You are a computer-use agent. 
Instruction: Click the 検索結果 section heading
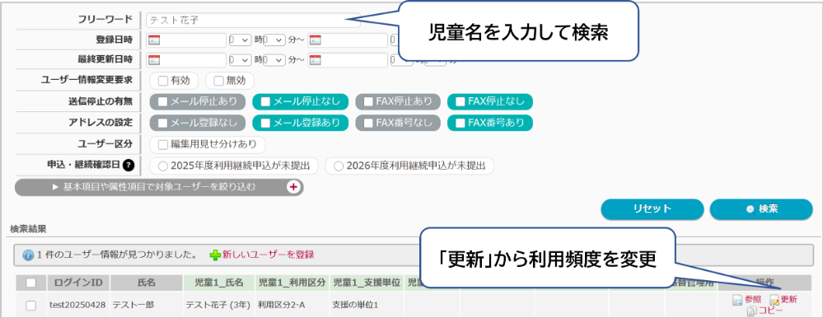(x=28, y=229)
